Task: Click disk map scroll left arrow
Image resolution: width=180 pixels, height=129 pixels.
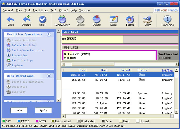Action: (63, 64)
